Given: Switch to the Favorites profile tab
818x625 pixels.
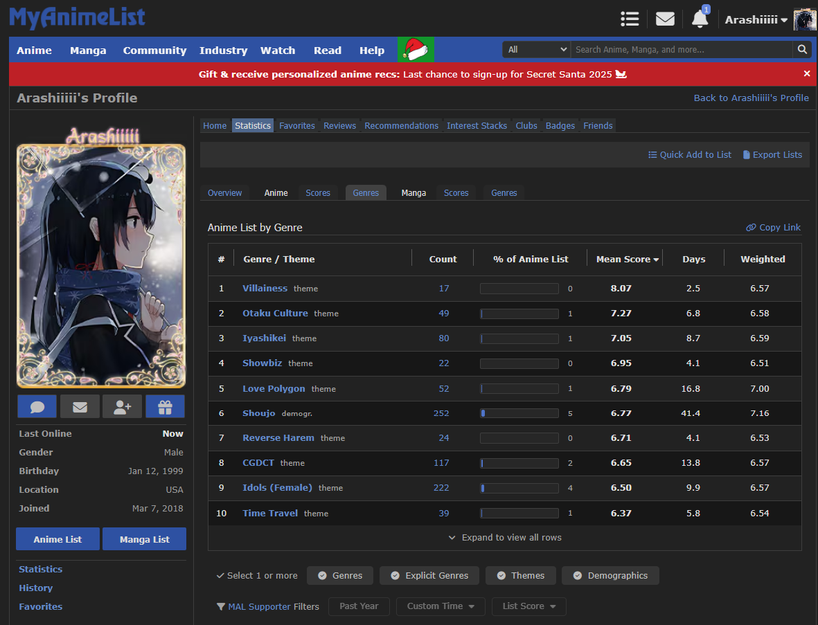Looking at the screenshot, I should point(297,126).
